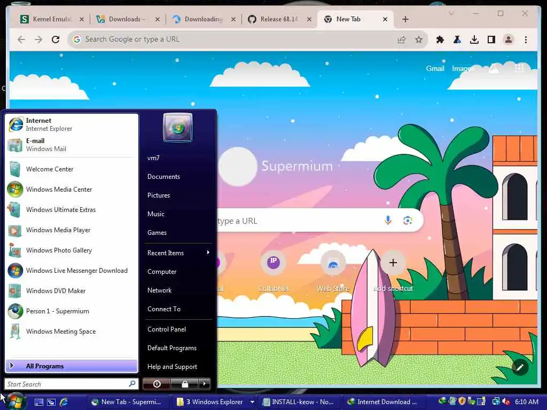Open tab search dropdown chevron
This screenshot has width=547, height=410.
coord(451,13)
